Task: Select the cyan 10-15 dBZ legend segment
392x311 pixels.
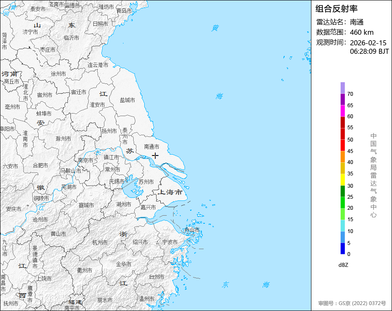Action: (342, 226)
